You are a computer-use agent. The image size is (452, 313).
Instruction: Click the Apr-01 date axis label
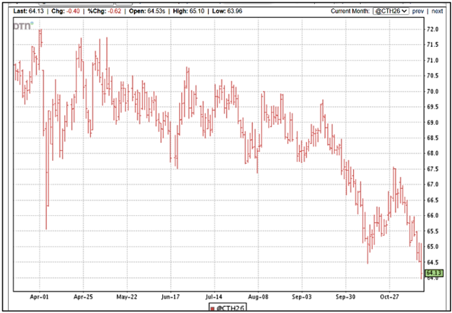pos(40,296)
